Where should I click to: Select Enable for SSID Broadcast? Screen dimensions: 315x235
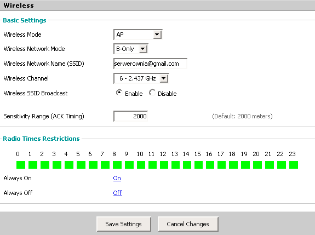[119, 93]
